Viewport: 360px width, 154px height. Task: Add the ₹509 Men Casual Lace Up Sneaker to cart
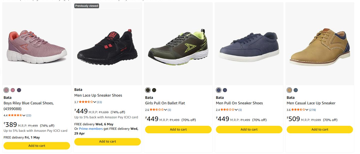[x=320, y=130]
